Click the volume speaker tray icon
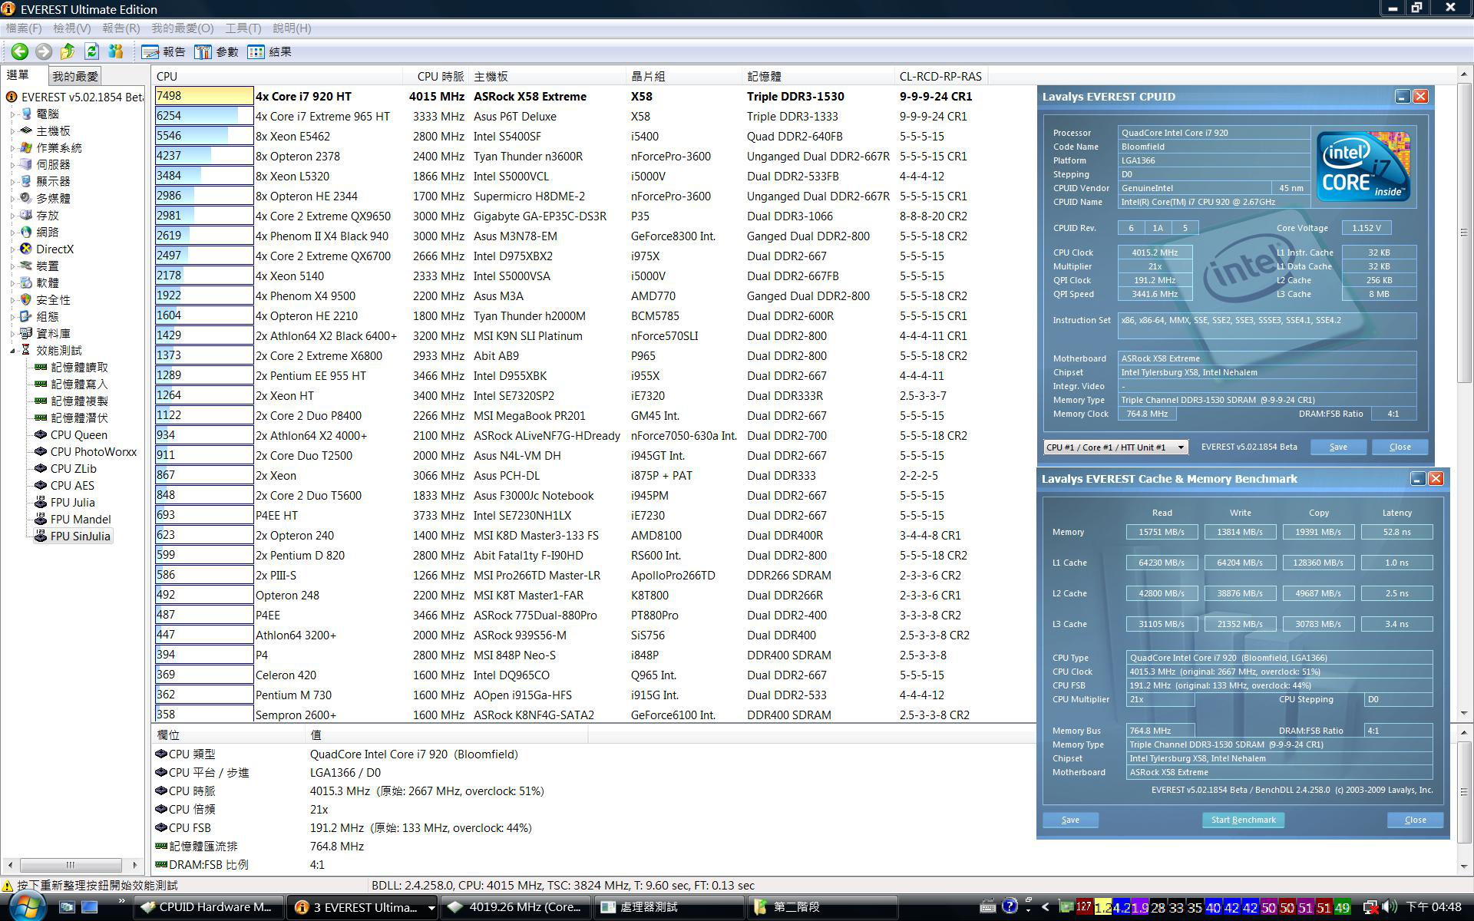Viewport: 1474px width, 921px height. pyautogui.click(x=1390, y=907)
